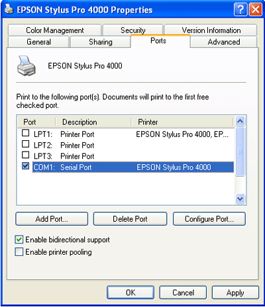Click the printer icon in the title bar
The height and width of the screenshot is (307, 265).
coord(9,9)
